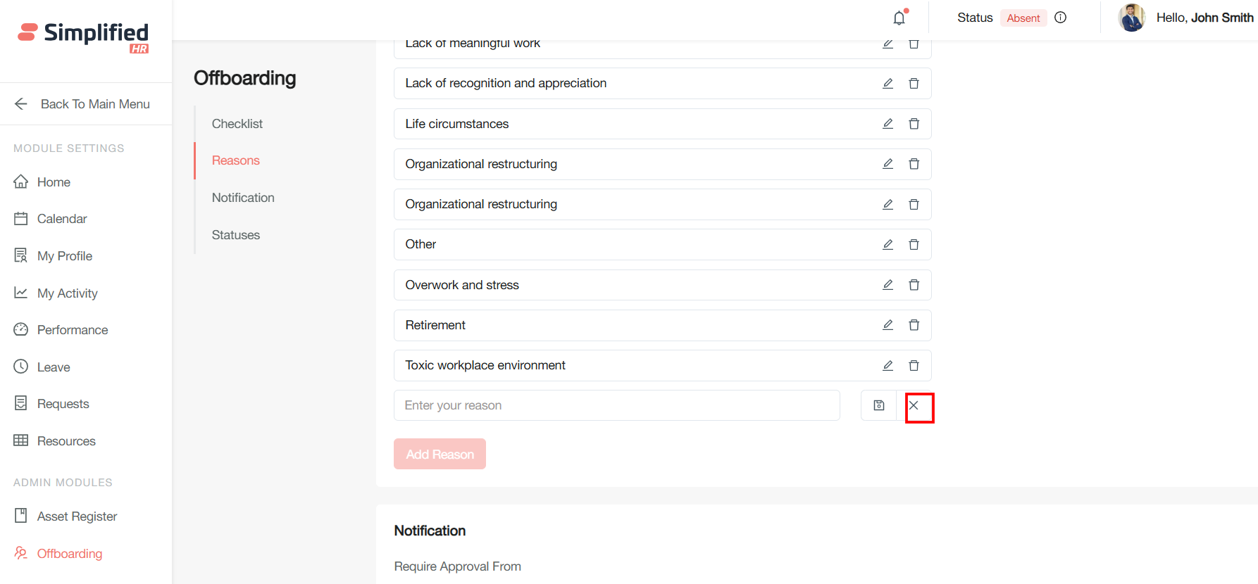The width and height of the screenshot is (1258, 584).
Task: Open the notifications bell
Action: tap(899, 18)
